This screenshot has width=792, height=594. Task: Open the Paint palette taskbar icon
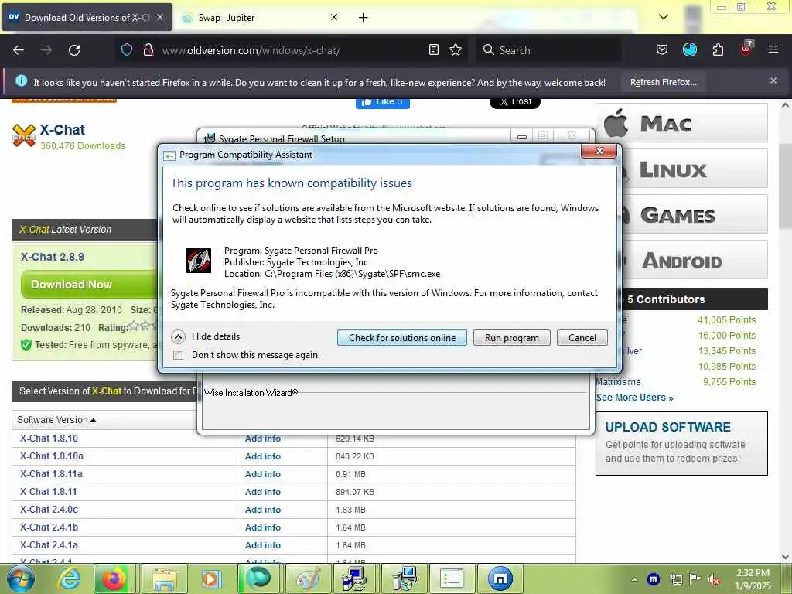pos(307,579)
